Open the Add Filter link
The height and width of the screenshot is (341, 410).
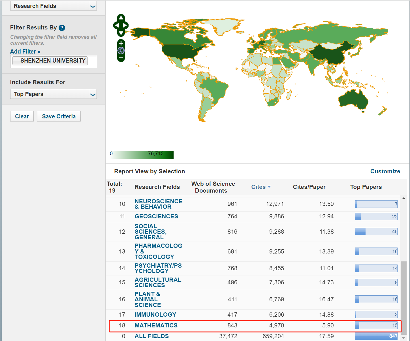[x=25, y=51]
